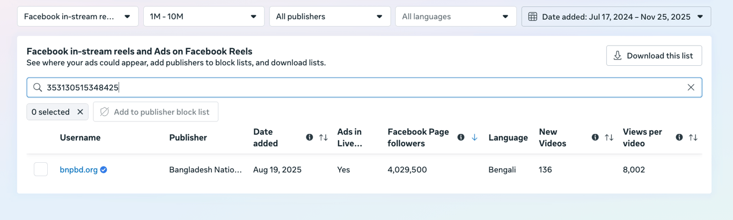
Task: Clear the search field with the X icon
Action: 691,87
